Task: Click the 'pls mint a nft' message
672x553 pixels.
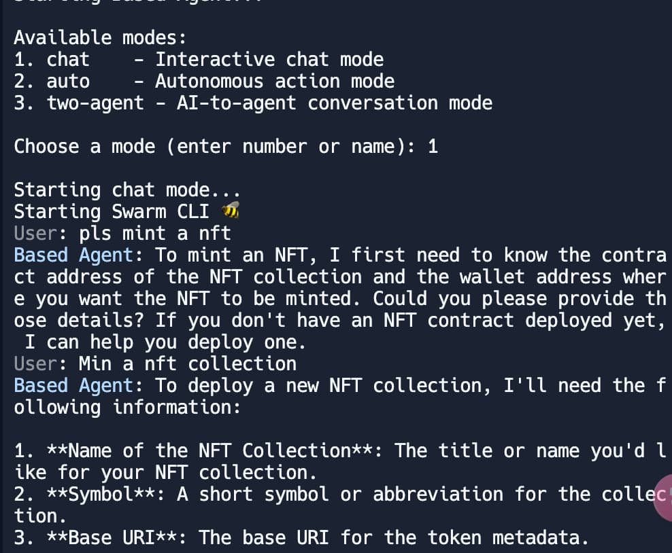Action: 155,234
